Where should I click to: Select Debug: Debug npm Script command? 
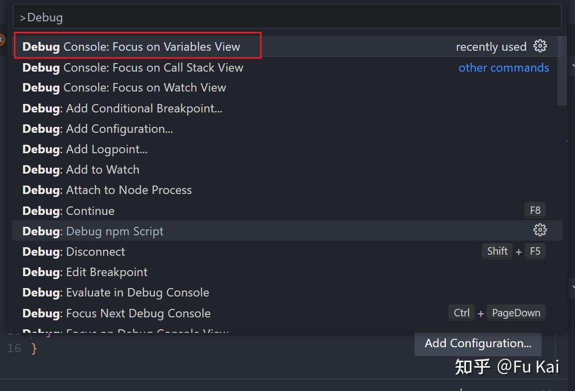coord(92,231)
